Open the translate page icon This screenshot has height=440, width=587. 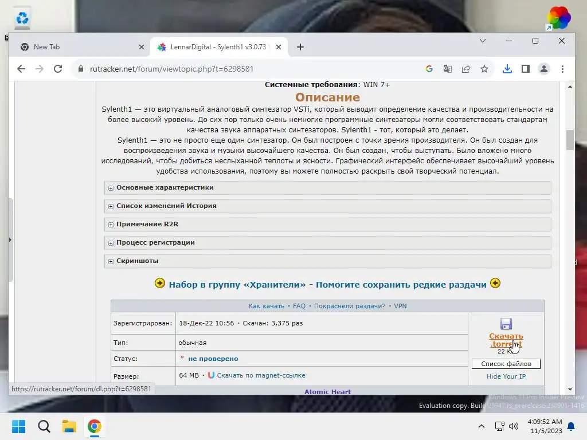(x=447, y=69)
